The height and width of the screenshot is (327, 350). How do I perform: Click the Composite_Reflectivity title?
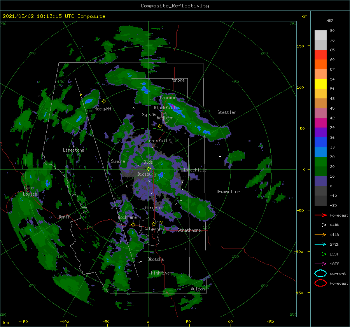[175, 6]
